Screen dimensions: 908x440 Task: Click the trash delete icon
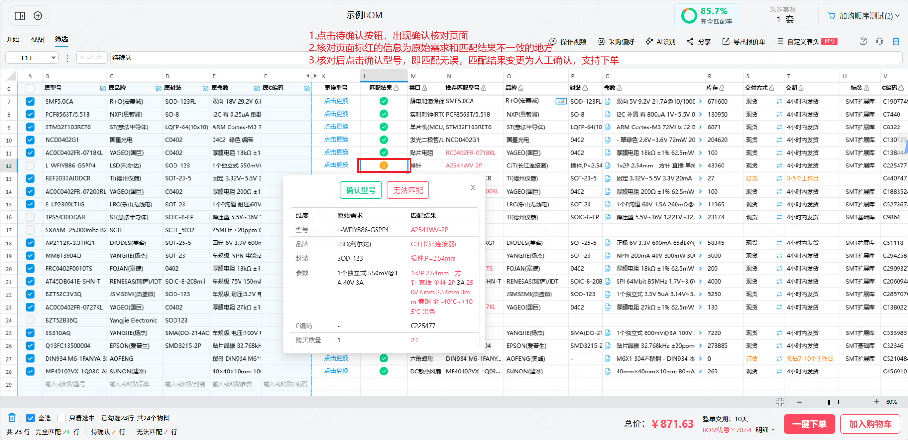click(x=12, y=418)
